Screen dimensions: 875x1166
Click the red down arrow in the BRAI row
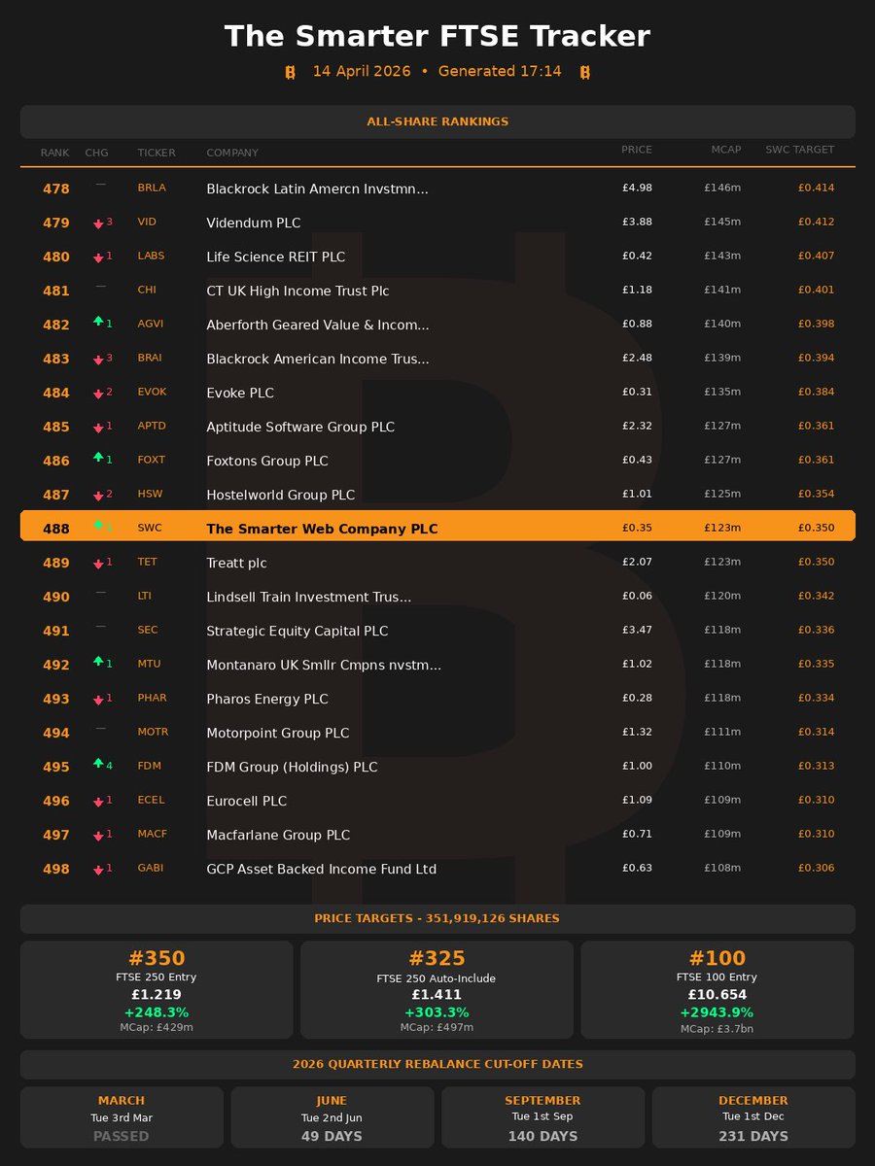coord(98,360)
